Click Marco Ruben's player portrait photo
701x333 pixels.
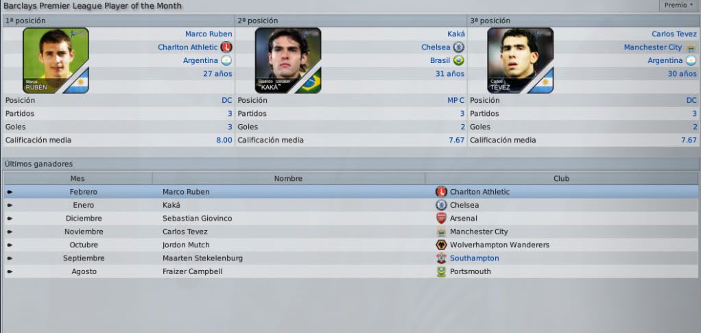56,60
